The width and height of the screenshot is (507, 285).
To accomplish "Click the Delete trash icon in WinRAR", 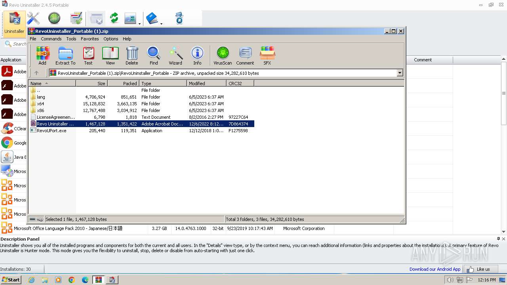I will pos(132,55).
